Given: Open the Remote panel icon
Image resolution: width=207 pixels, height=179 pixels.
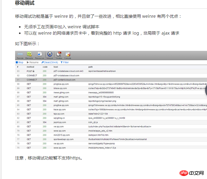Looking at the screenshot, I should pyautogui.click(x=20, y=55).
